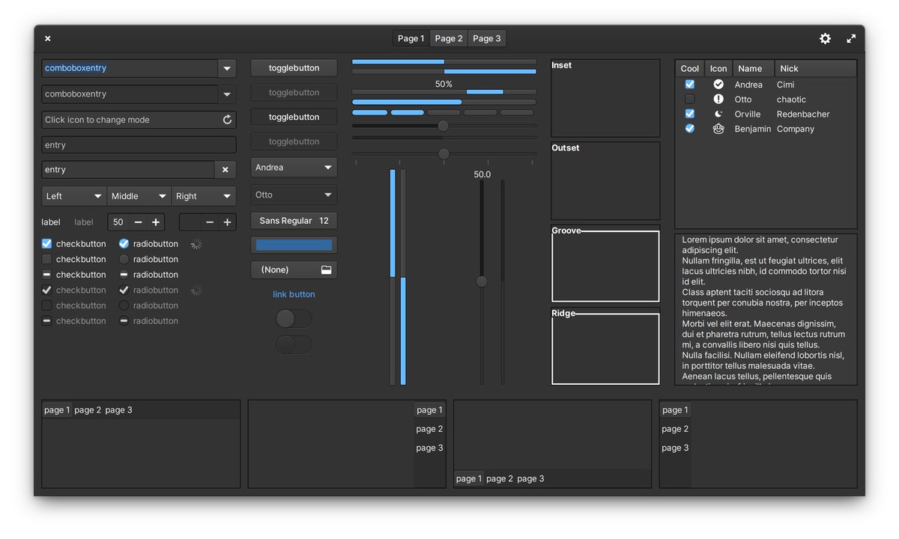Click the Redenbacher nick cell
Screen dimensions: 899x539
(803, 114)
